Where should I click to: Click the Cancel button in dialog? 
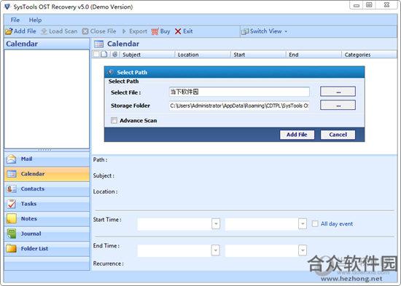(x=338, y=135)
